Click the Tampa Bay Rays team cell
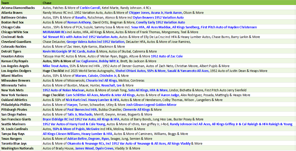The width and height of the screenshot is (296, 151). tap(21, 134)
